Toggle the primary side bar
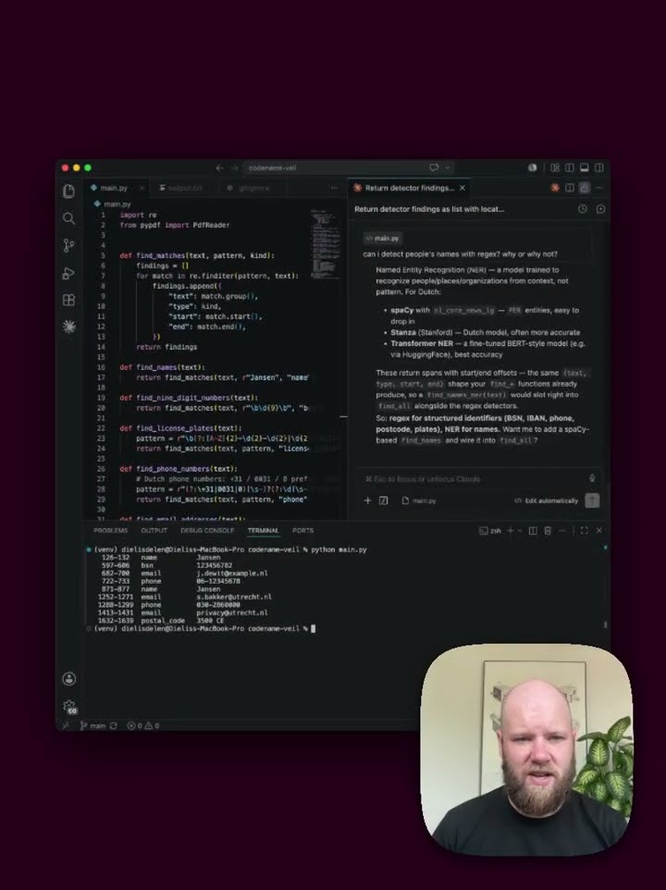666x890 pixels. pos(569,167)
